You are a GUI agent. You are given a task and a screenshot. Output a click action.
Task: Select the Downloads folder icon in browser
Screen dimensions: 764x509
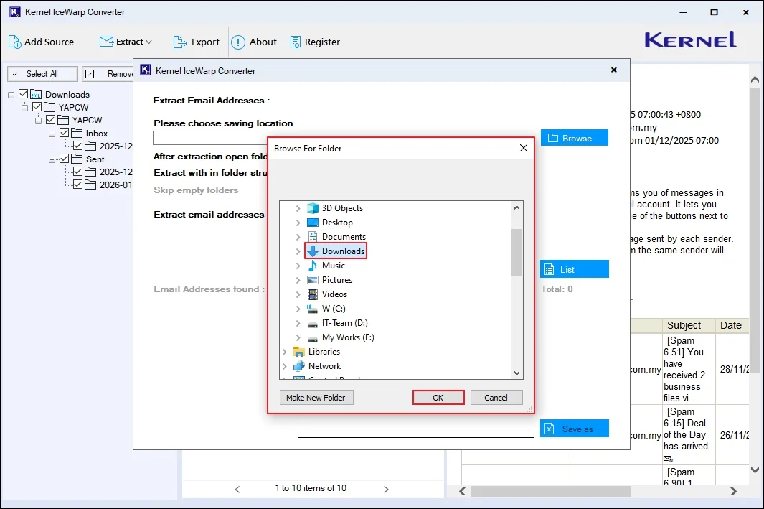tap(313, 251)
